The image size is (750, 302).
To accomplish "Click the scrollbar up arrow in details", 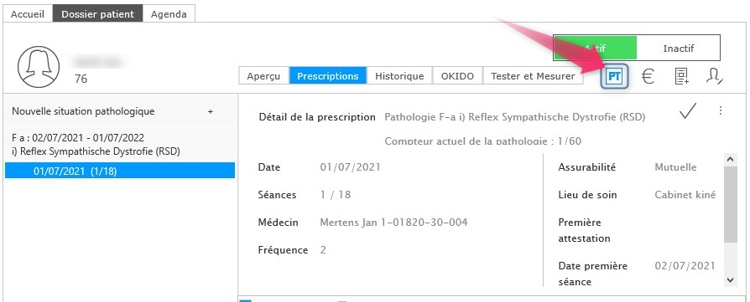I will tap(730, 159).
